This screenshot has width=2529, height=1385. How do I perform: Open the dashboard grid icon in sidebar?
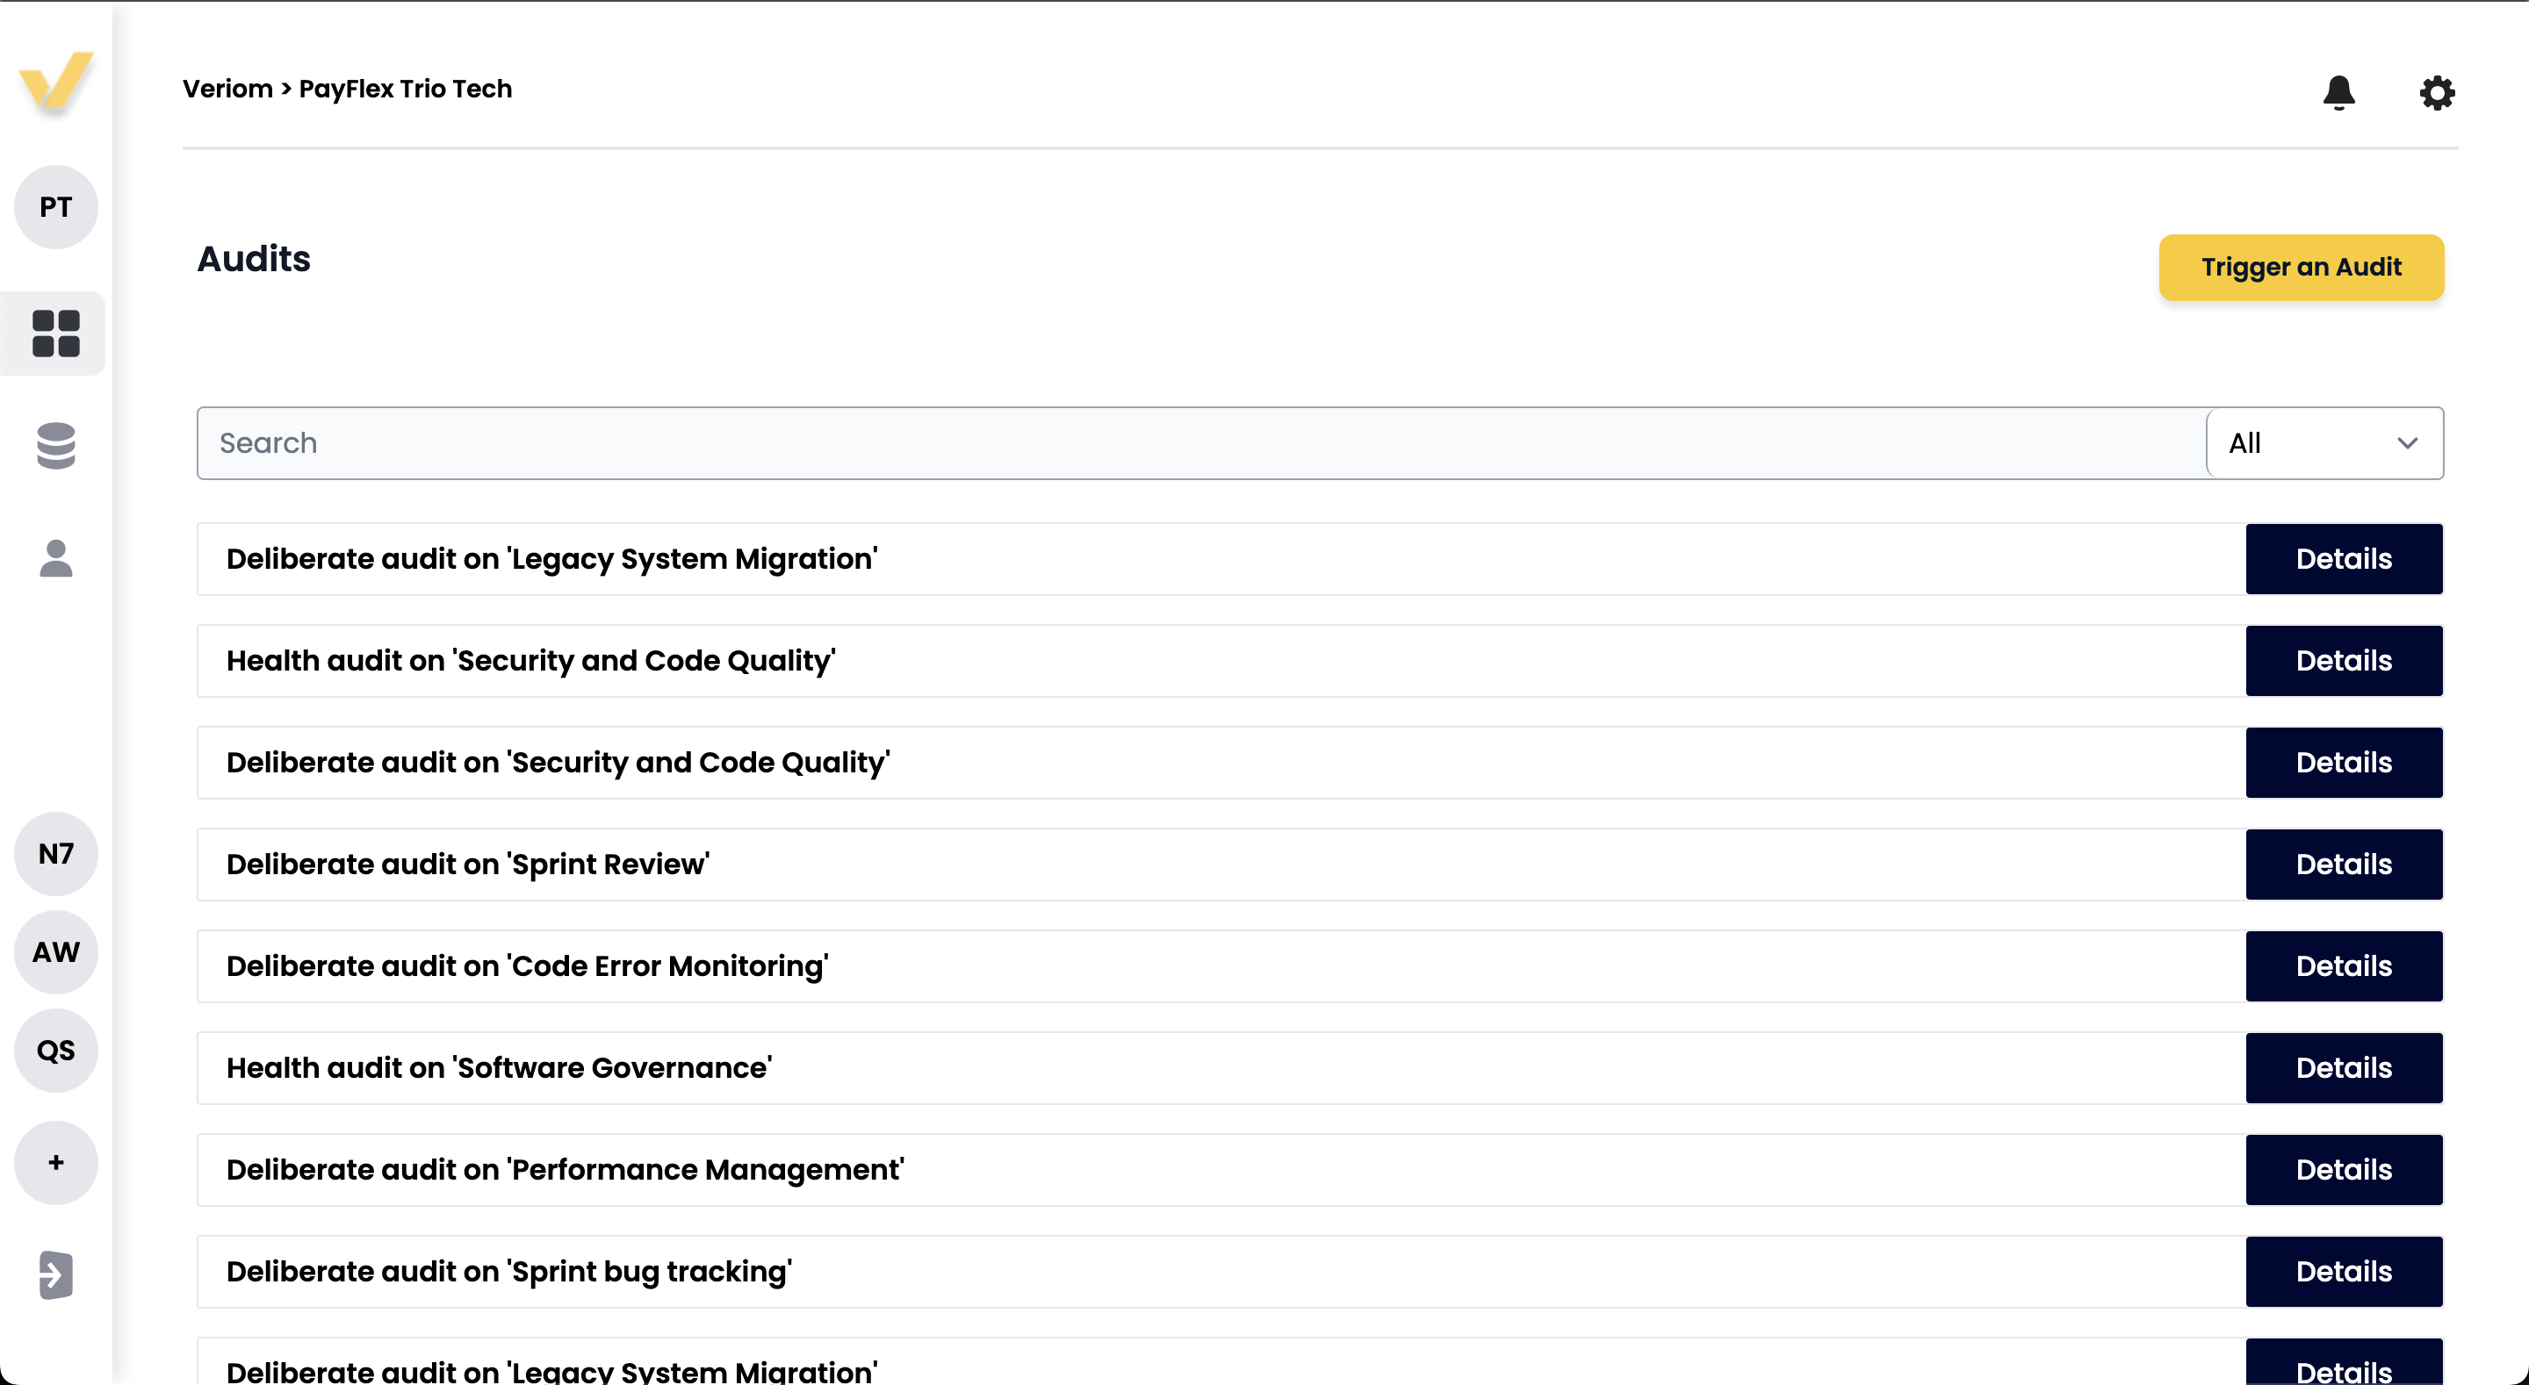click(x=56, y=334)
